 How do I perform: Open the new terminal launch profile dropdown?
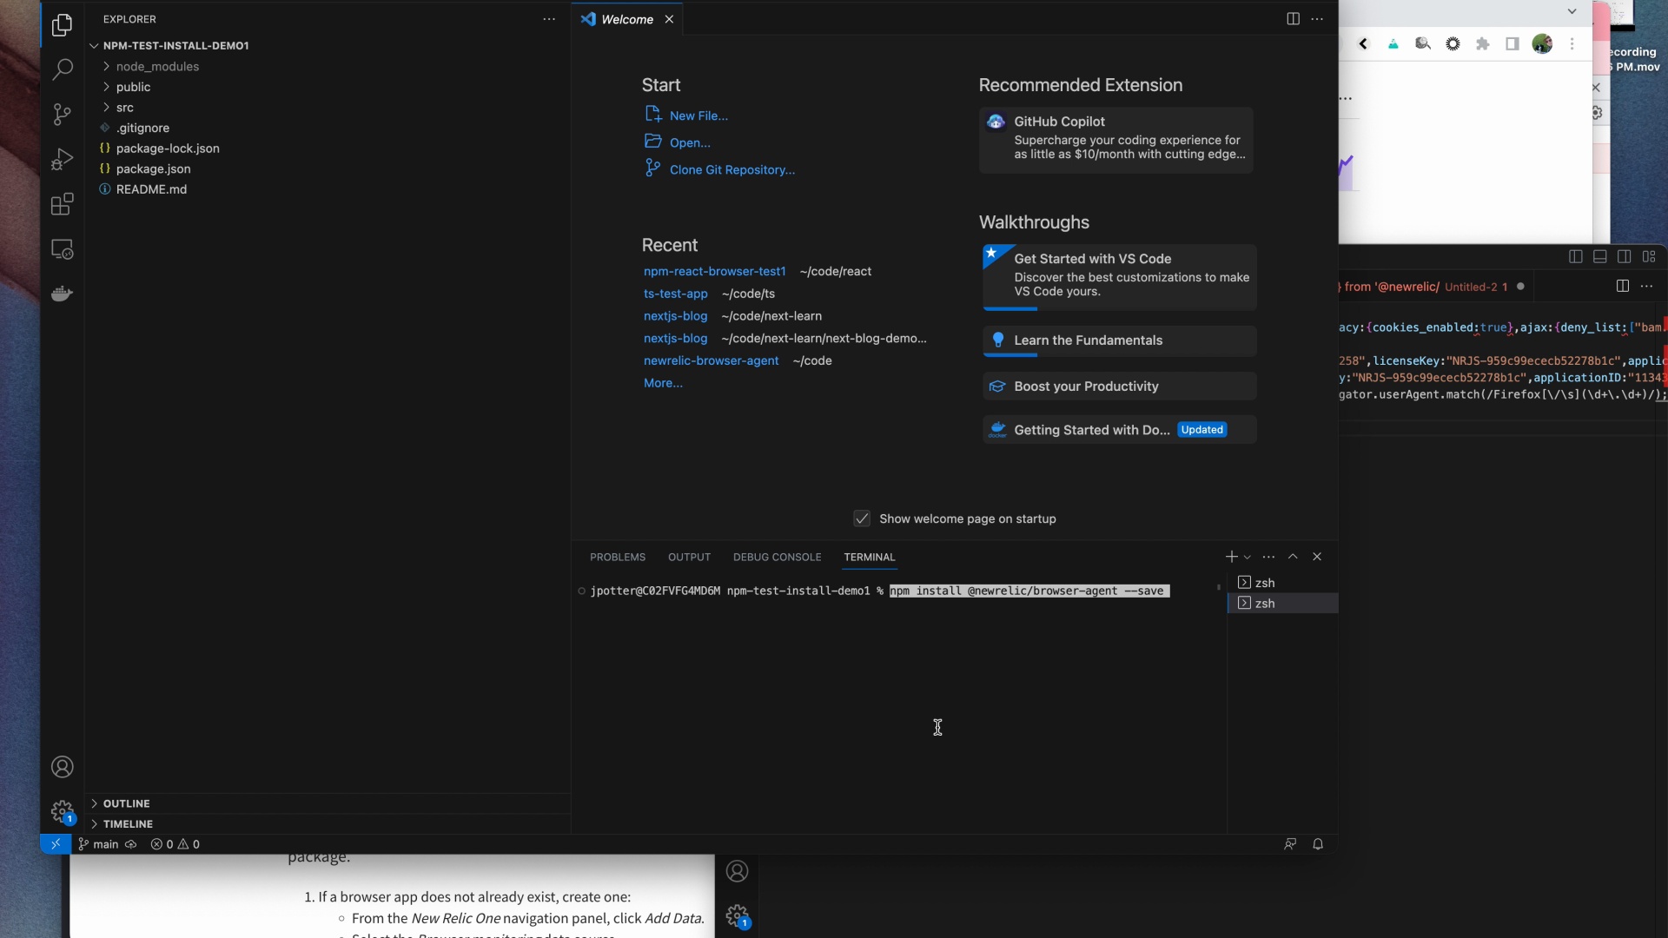coord(1248,557)
